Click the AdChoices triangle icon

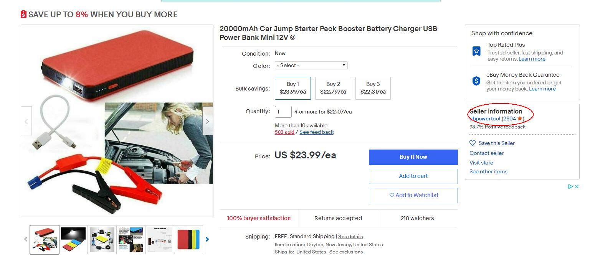[x=570, y=187]
